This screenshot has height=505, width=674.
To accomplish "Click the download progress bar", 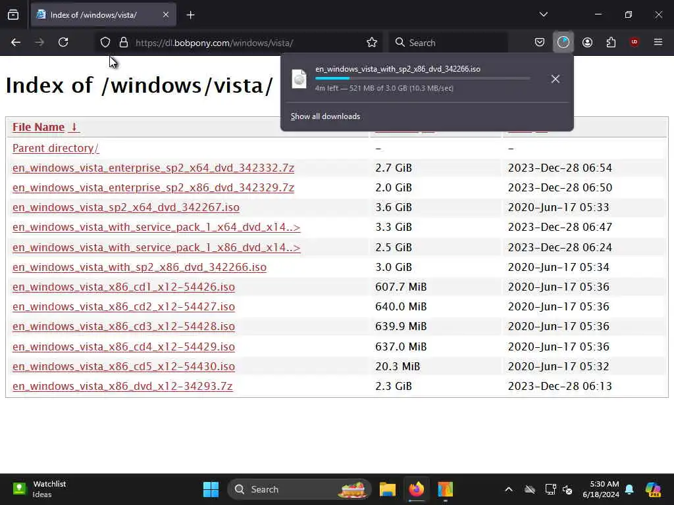I will click(422, 79).
